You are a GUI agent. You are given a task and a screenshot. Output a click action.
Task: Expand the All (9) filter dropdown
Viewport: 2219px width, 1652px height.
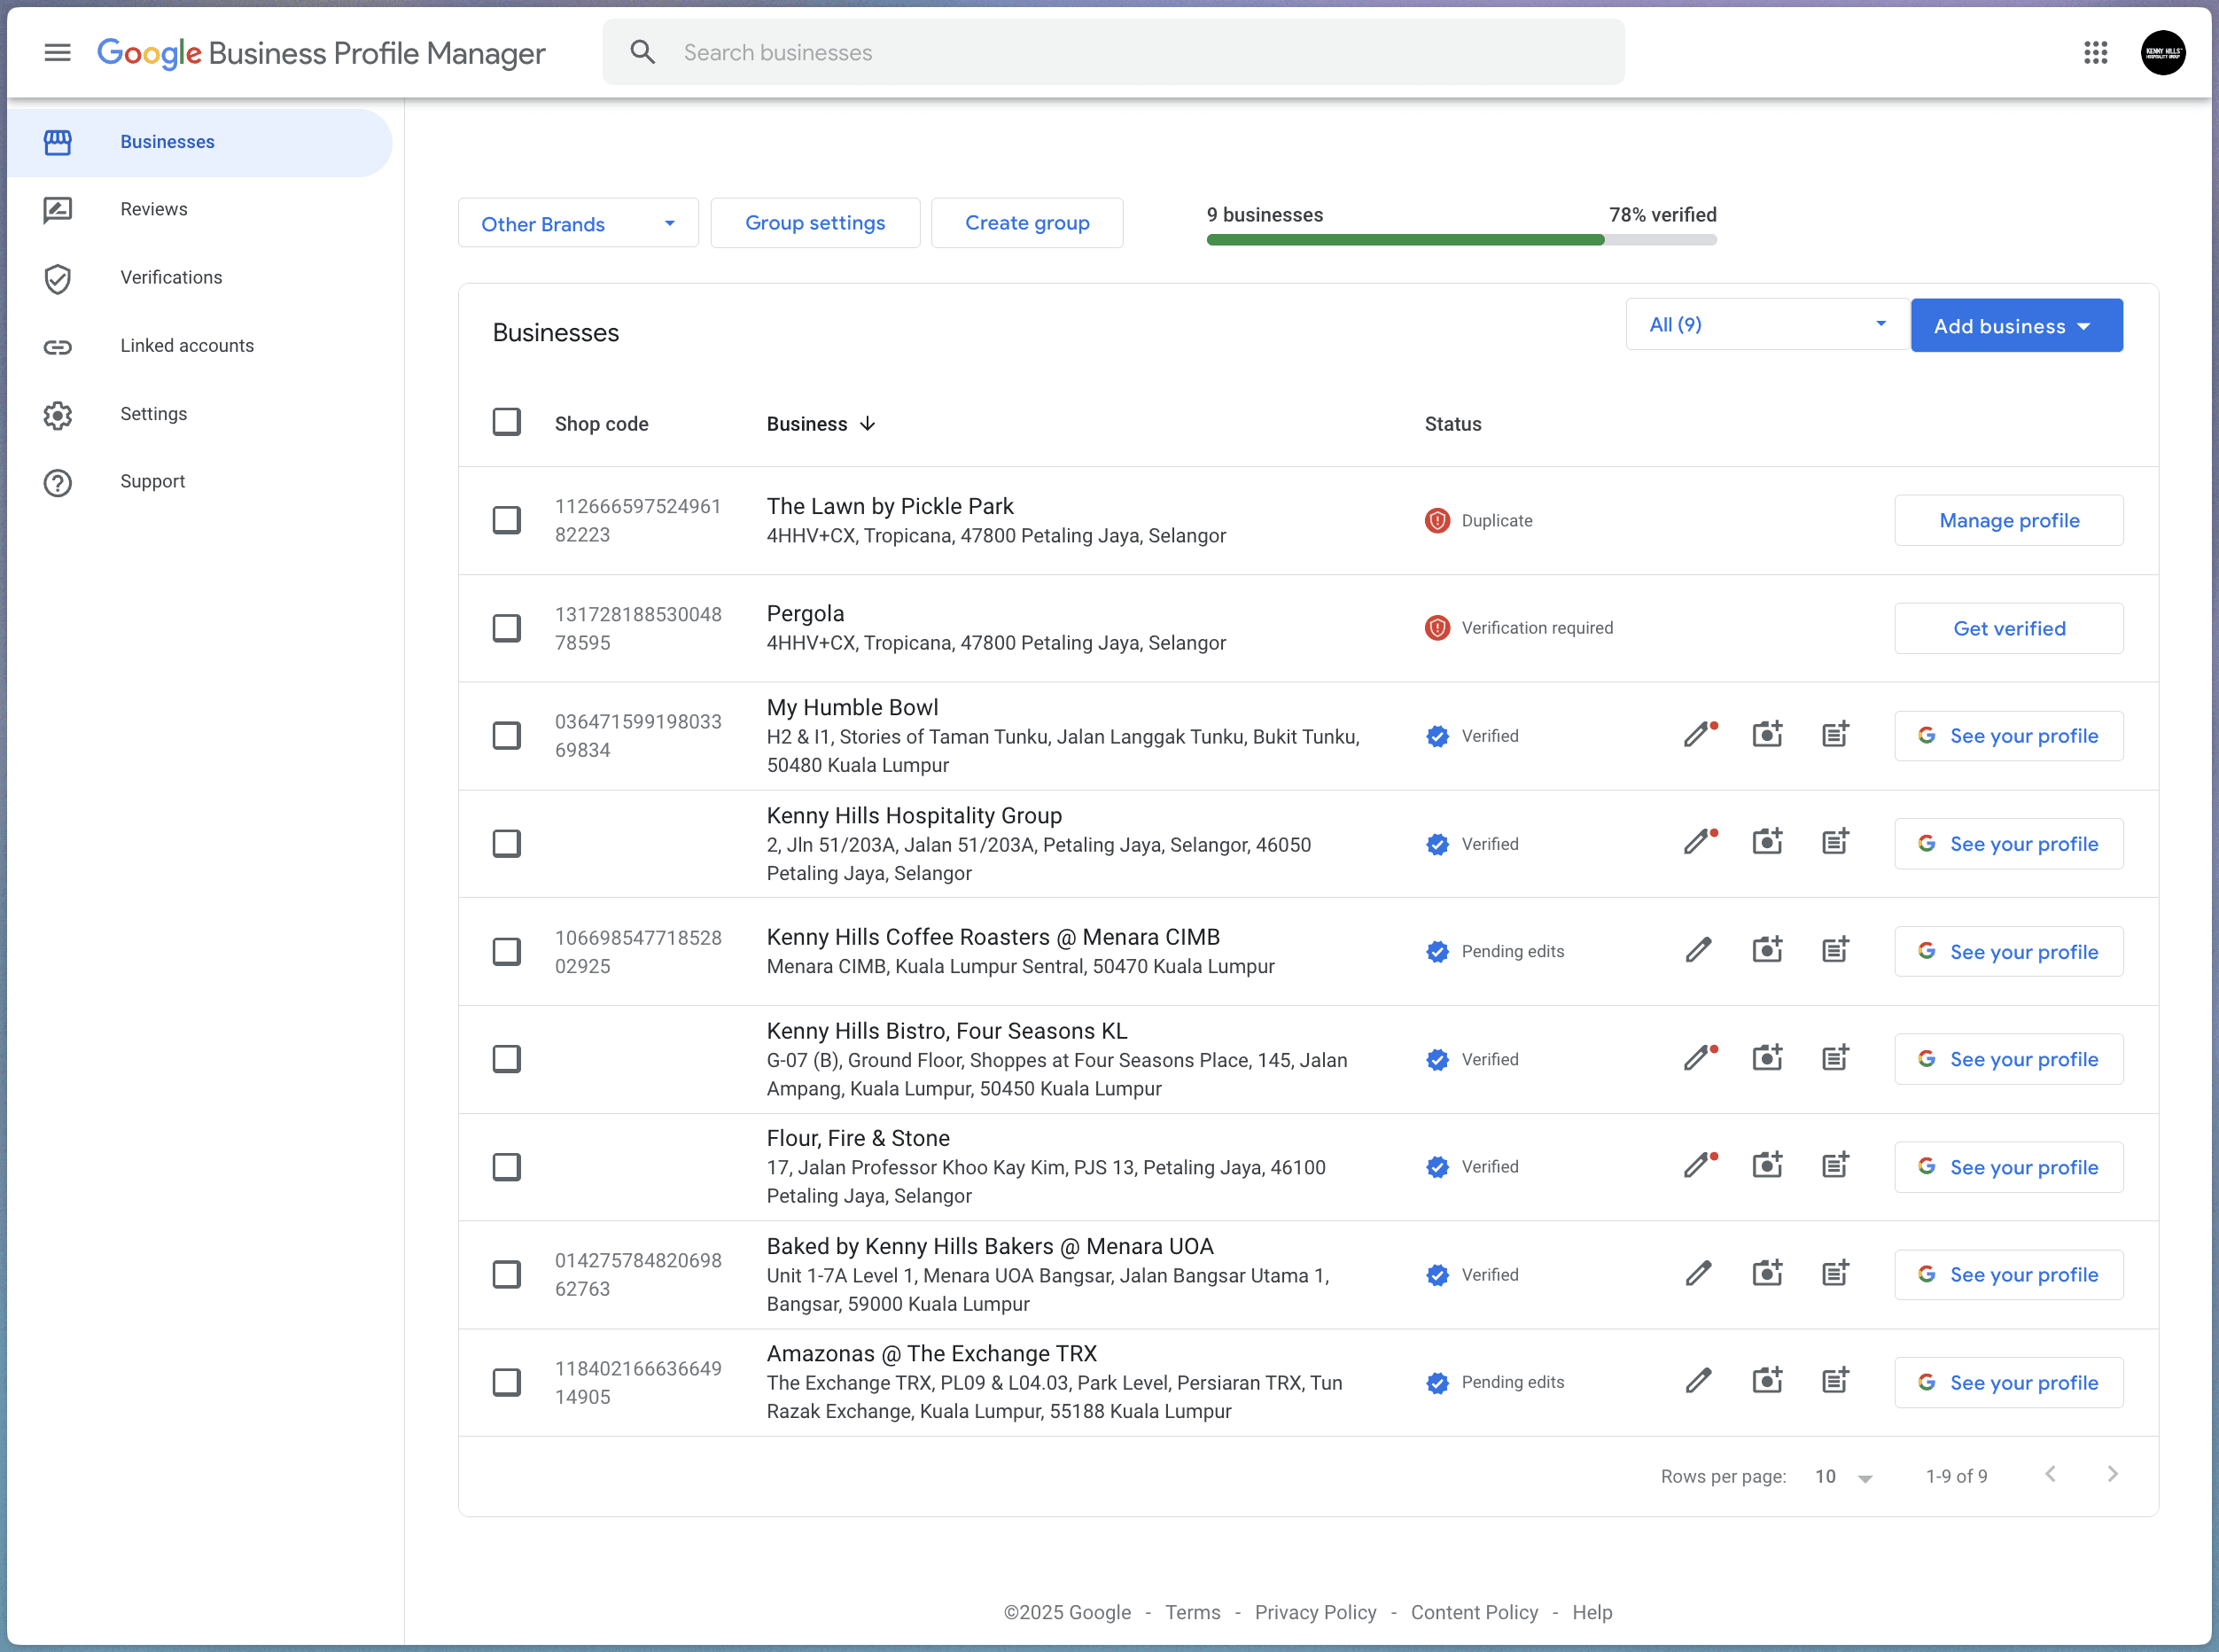coord(1764,324)
